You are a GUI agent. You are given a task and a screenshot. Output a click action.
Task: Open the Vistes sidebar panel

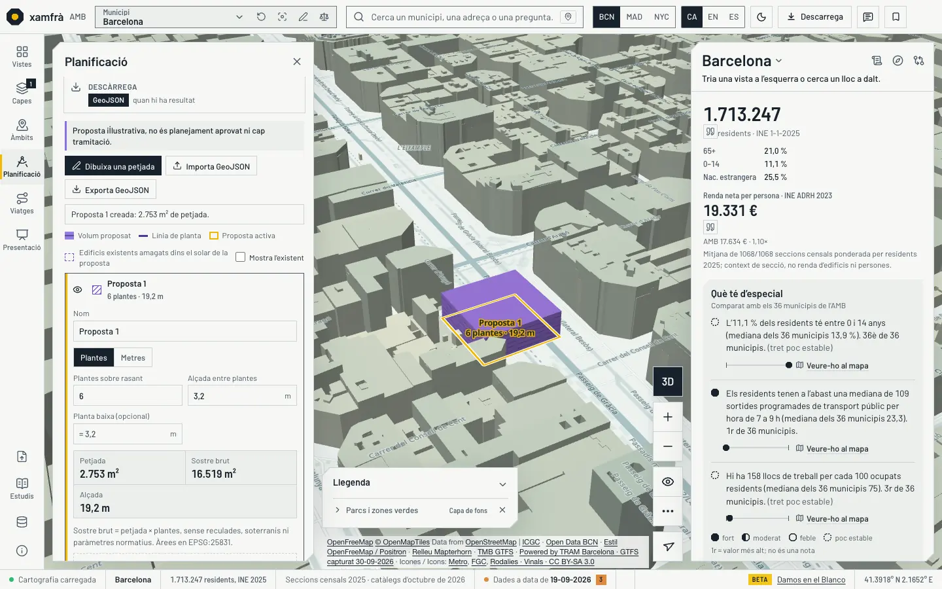(x=22, y=56)
